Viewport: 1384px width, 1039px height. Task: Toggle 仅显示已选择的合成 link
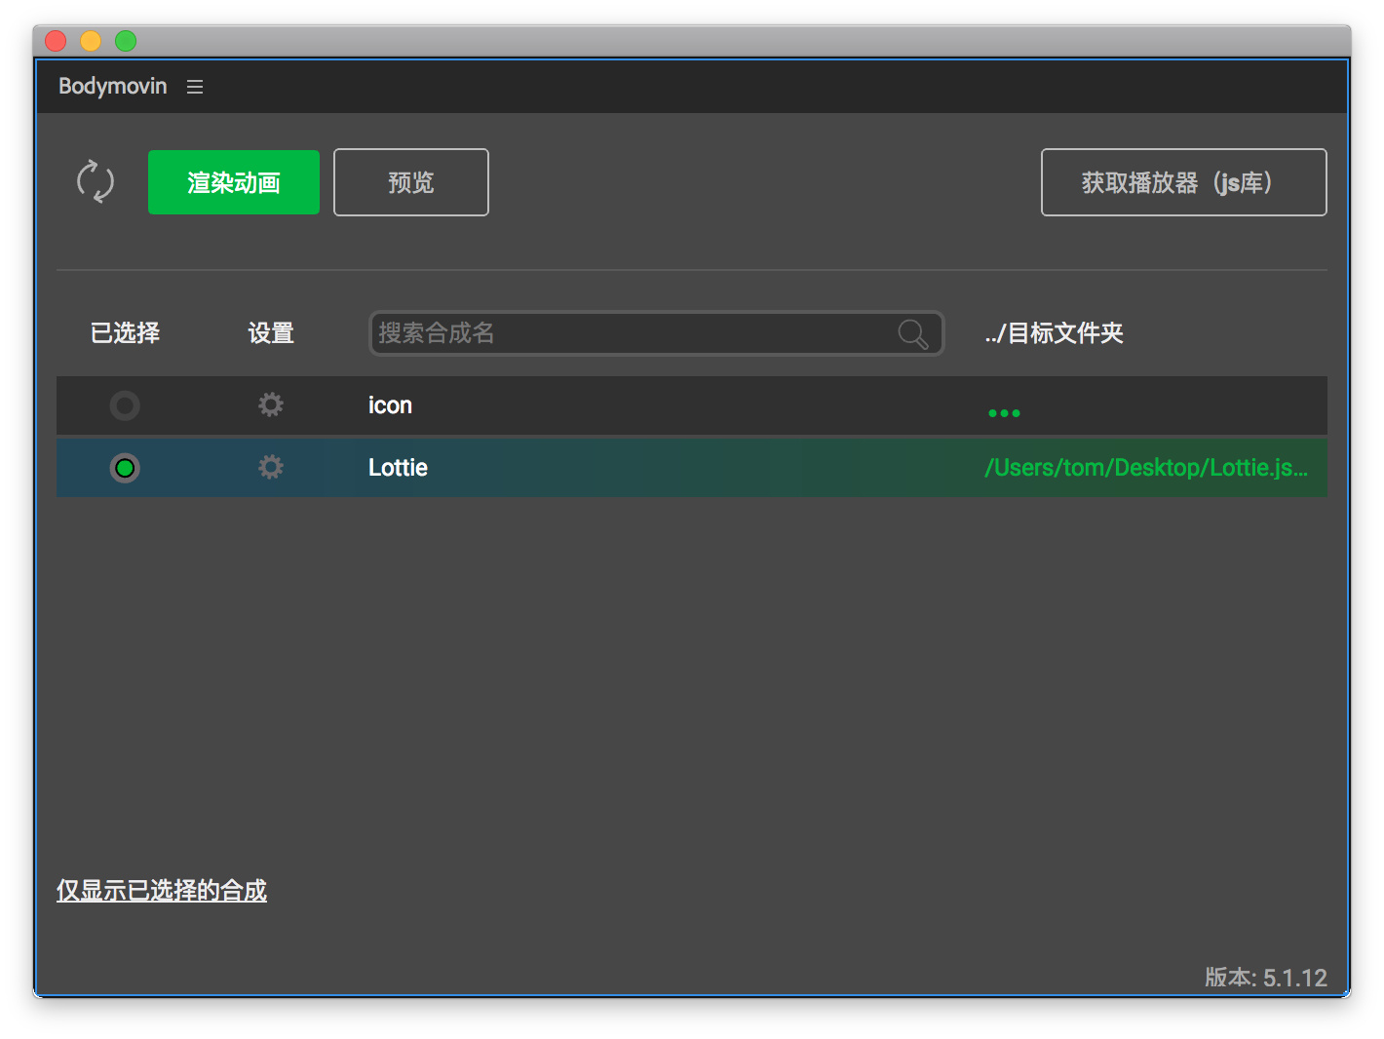pyautogui.click(x=162, y=891)
